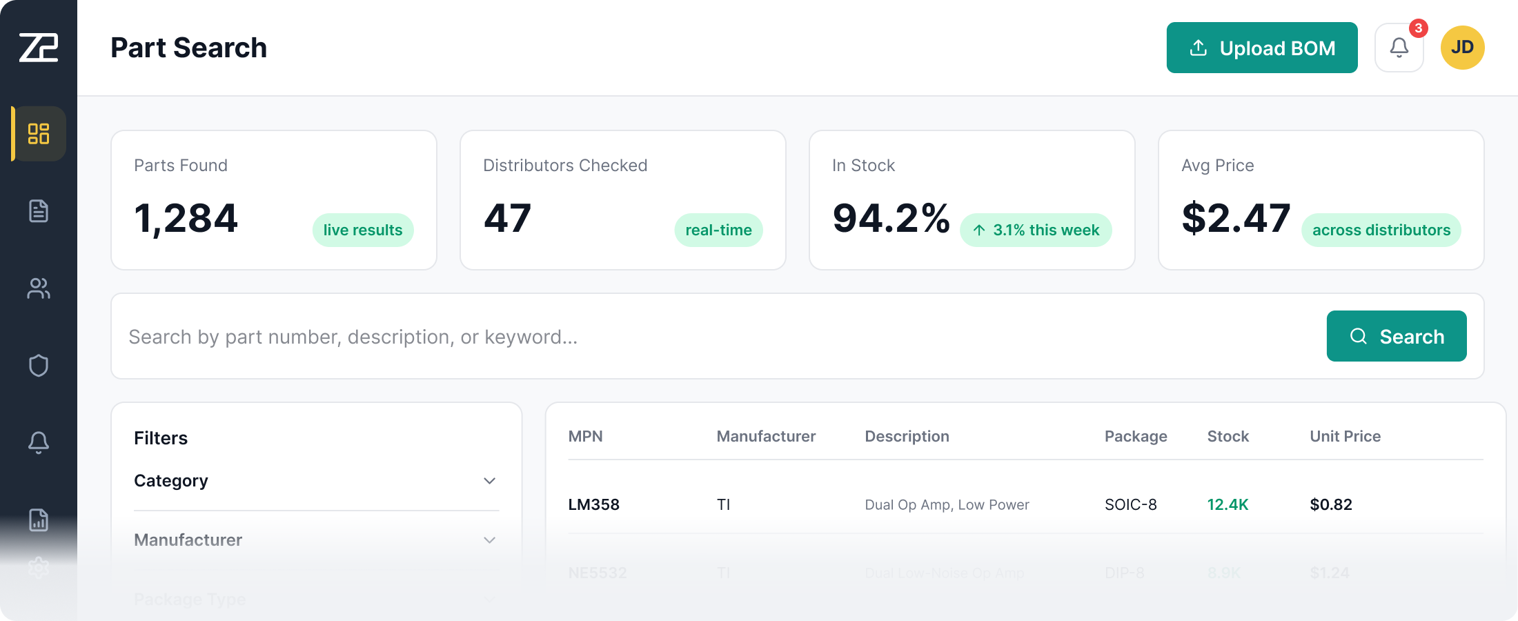Sort results by the Unit Price column
This screenshot has height=621, width=1518.
pos(1345,436)
